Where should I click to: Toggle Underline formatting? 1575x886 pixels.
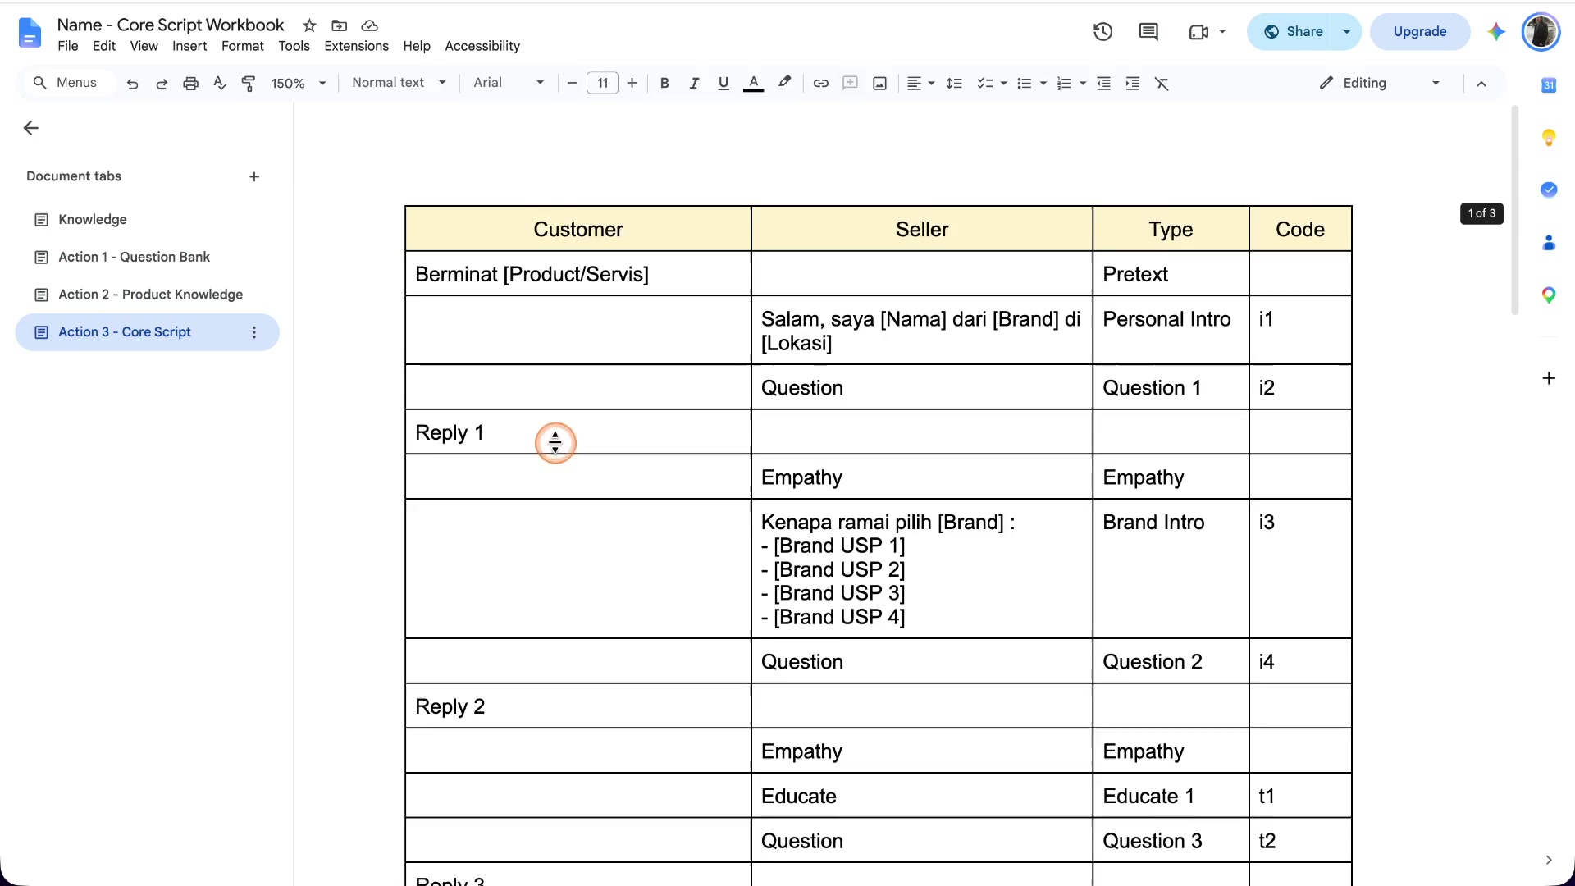(723, 83)
